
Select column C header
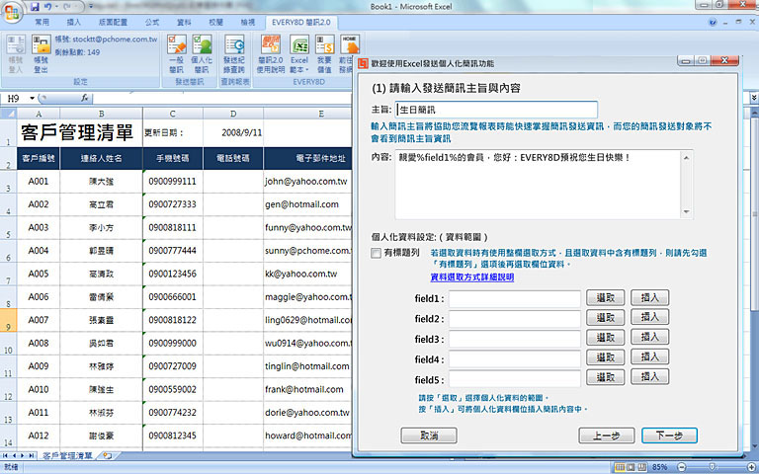point(173,114)
